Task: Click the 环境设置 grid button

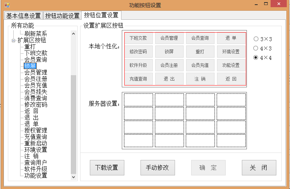Action: click(x=231, y=52)
